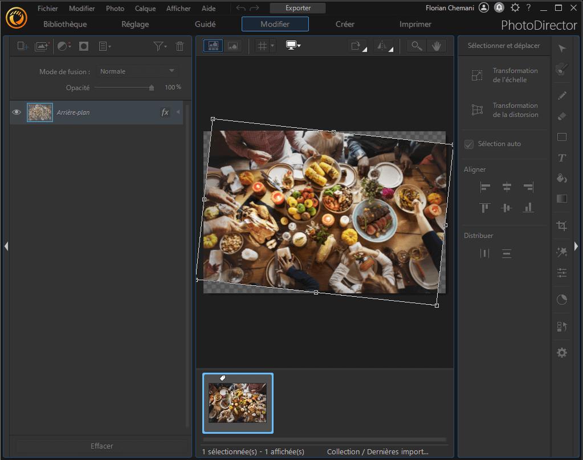The image size is (583, 460).
Task: Open the layer filter dropdown
Action: click(x=160, y=47)
